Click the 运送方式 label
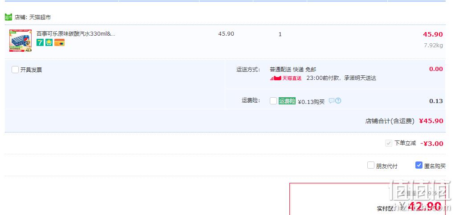Image resolution: width=455 pixels, height=215 pixels. coord(248,70)
